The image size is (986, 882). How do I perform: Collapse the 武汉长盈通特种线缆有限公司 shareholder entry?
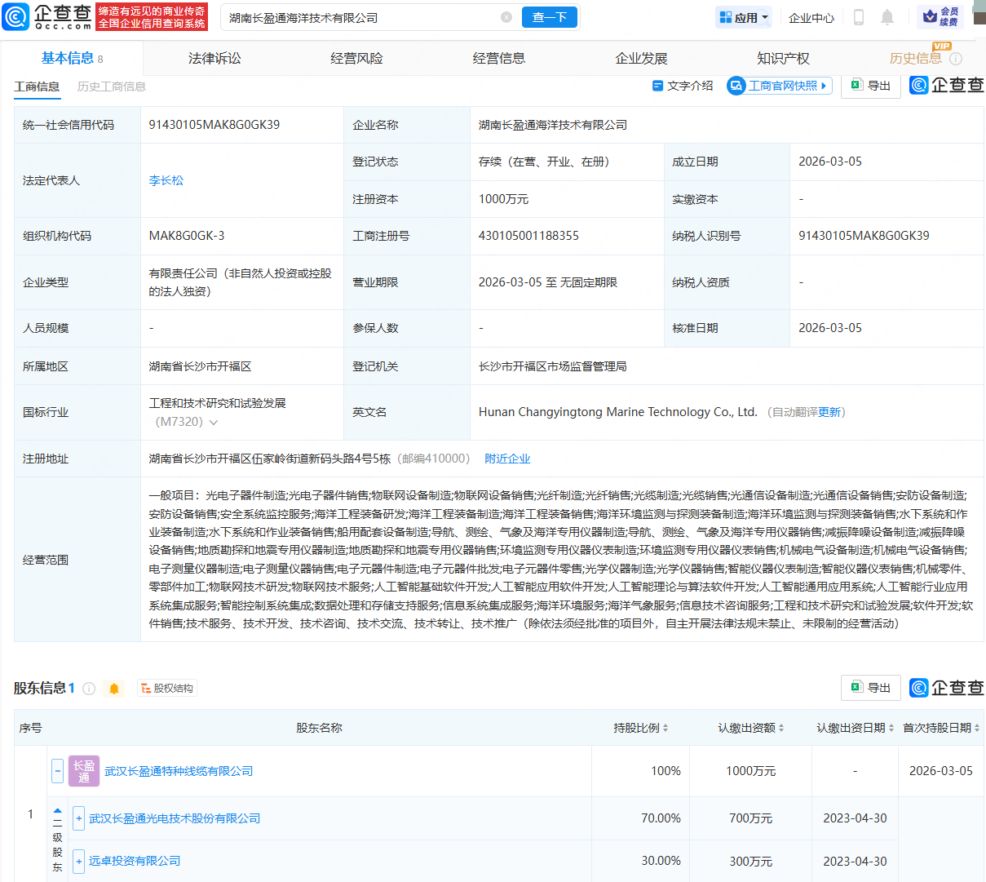[56, 770]
